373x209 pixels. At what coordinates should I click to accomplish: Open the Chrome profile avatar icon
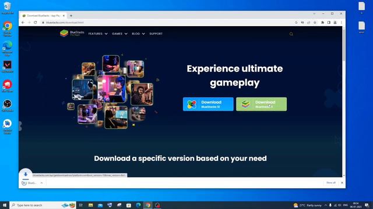point(335,22)
